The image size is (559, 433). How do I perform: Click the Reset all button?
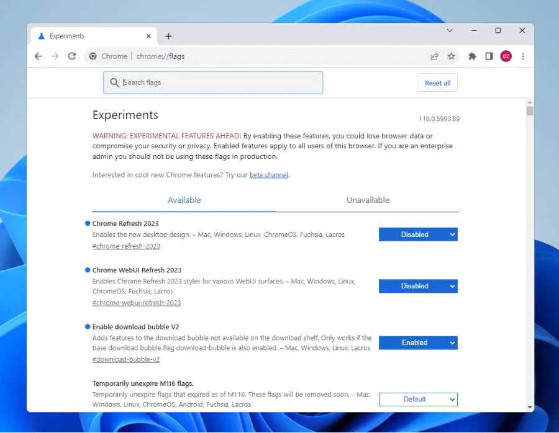[x=437, y=82]
